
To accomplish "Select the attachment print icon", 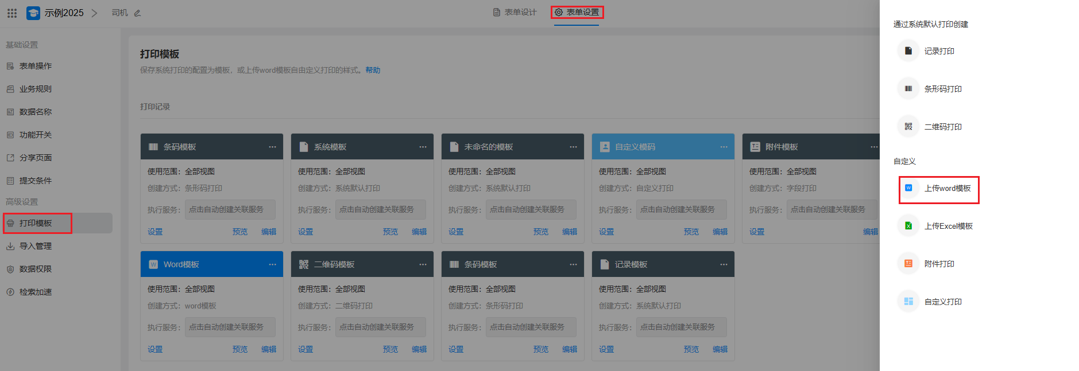I will tap(908, 264).
